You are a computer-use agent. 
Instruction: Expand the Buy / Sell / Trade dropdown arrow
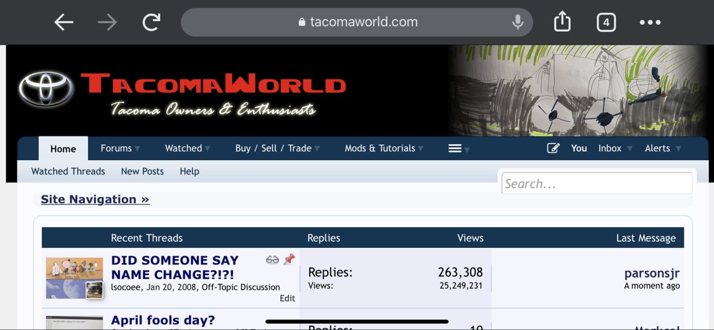click(x=317, y=149)
